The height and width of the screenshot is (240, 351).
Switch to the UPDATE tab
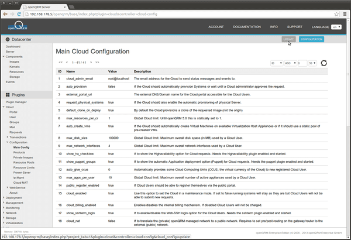pyautogui.click(x=288, y=39)
